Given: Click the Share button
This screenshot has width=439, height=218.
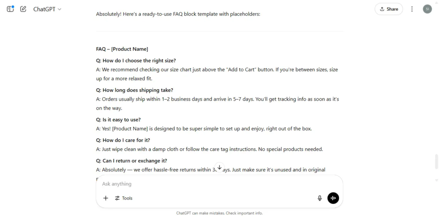Looking at the screenshot, I should click(x=388, y=9).
